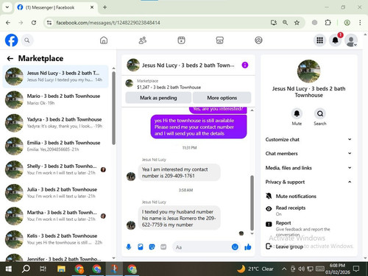This screenshot has width=368, height=276.
Task: Open the account profile avatar menu
Action: click(x=351, y=40)
